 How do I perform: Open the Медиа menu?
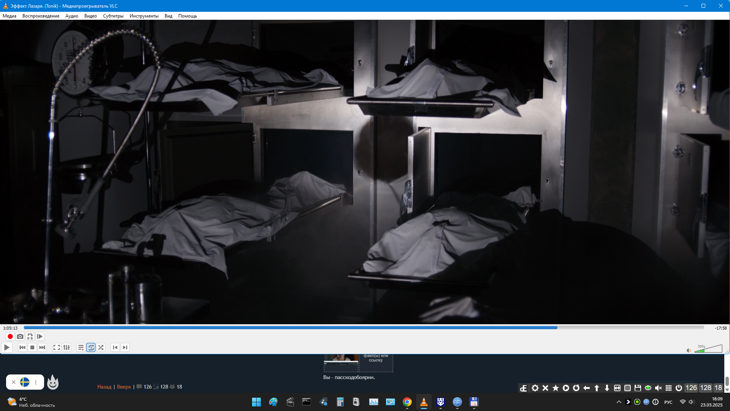[10, 16]
